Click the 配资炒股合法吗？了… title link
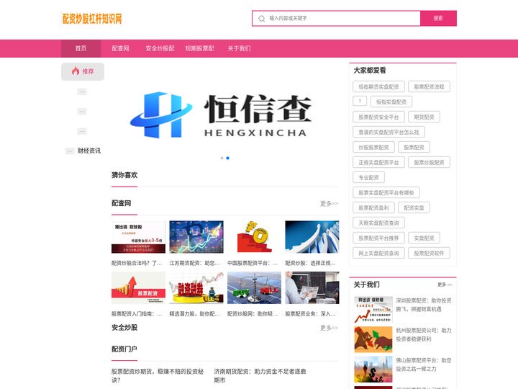Screen dimensions: 518x389 point(137,264)
